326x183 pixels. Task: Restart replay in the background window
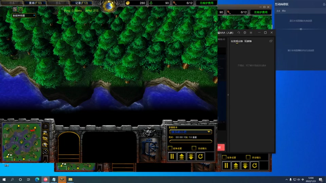pyautogui.click(x=254, y=166)
